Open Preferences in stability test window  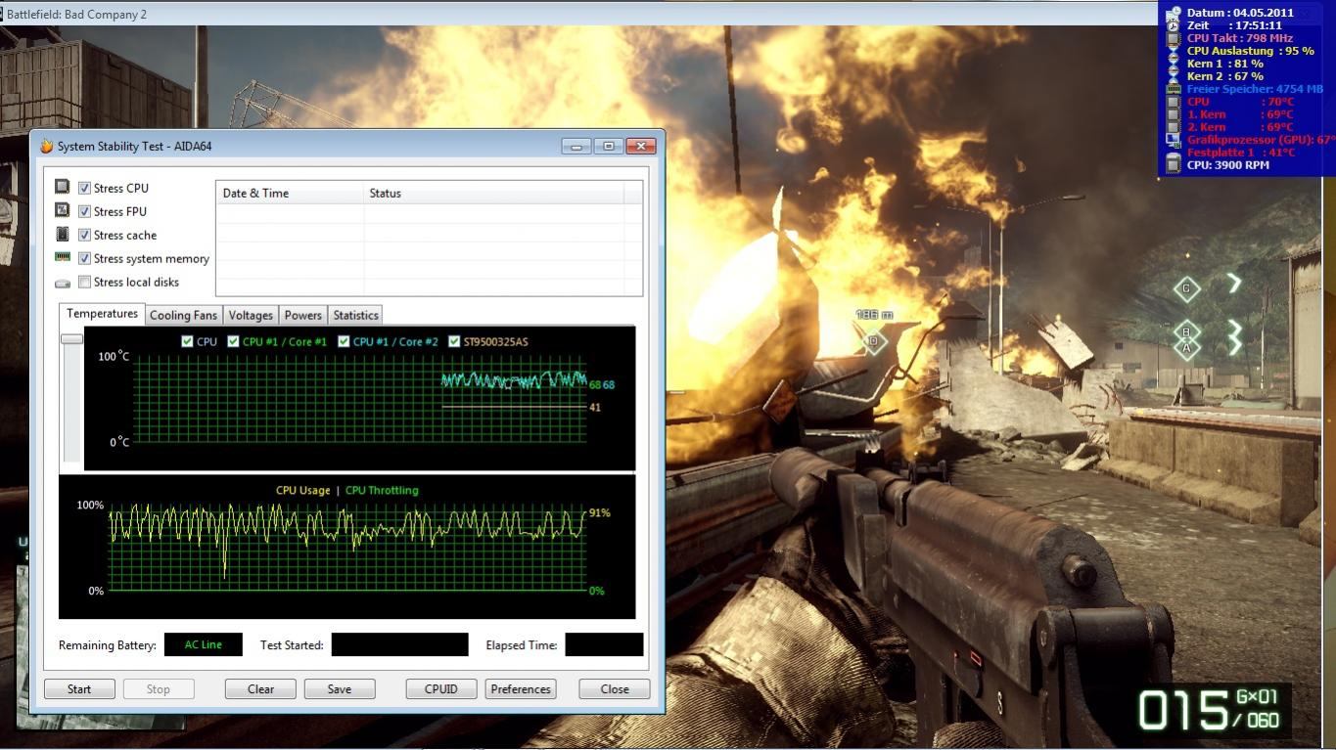[x=521, y=688]
